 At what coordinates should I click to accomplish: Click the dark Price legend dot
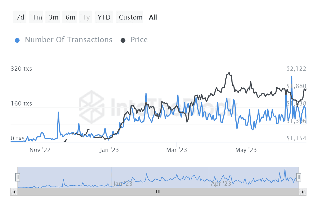tap(123, 40)
